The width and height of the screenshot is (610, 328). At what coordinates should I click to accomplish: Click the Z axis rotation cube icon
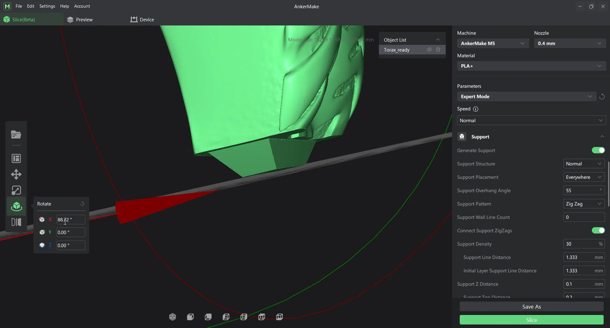(x=42, y=245)
